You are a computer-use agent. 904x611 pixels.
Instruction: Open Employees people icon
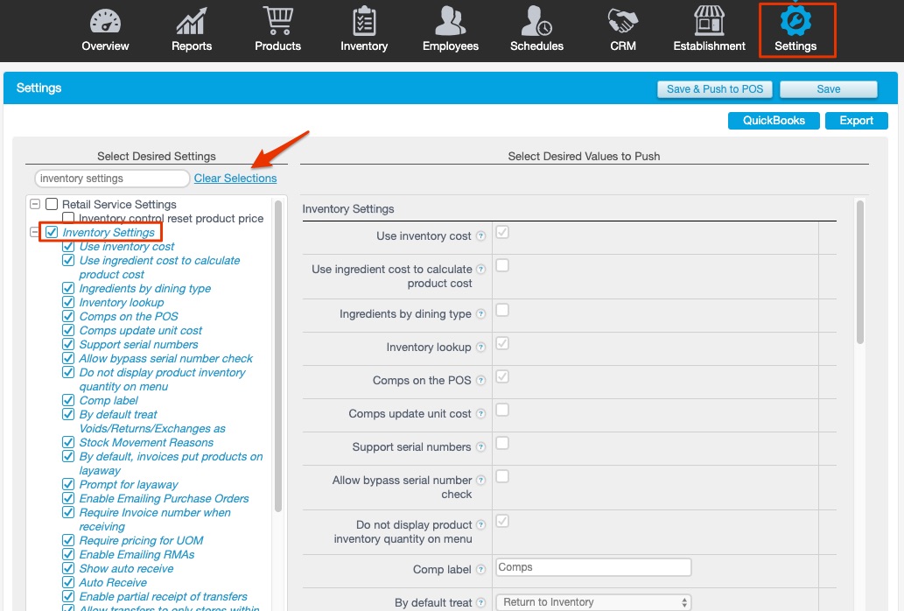451,21
